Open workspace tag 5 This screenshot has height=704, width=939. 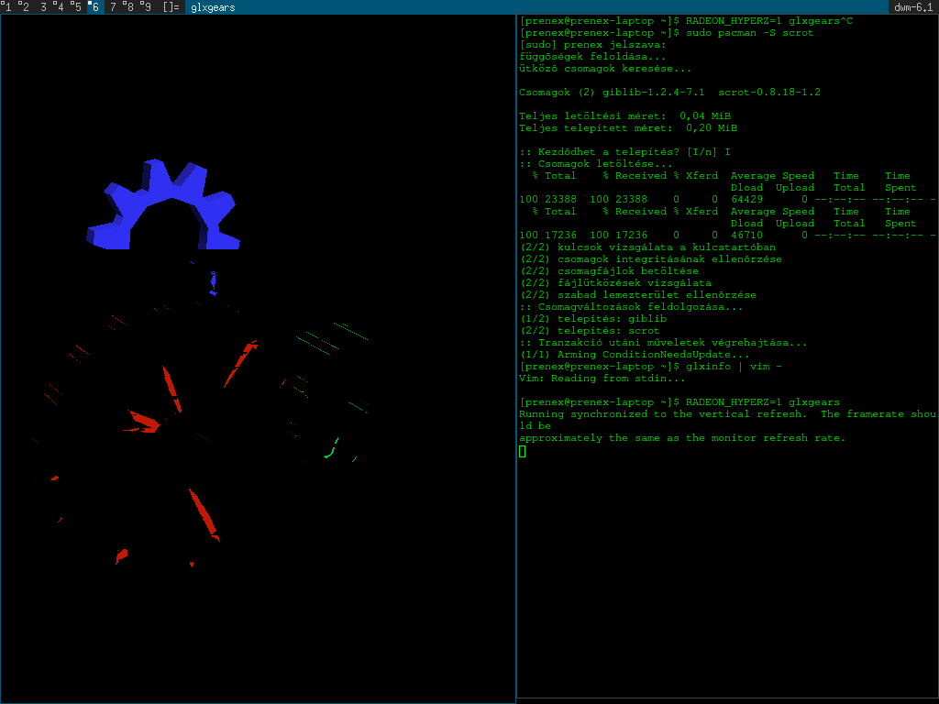coord(77,7)
